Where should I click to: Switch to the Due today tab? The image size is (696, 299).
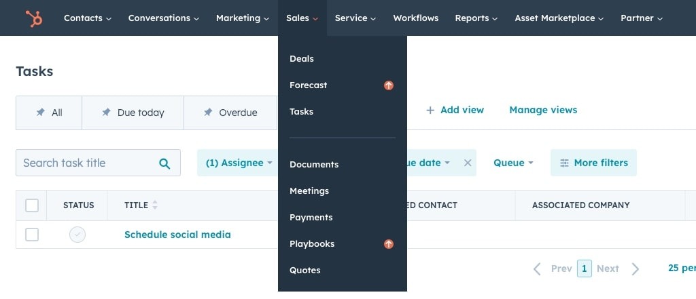pos(133,113)
